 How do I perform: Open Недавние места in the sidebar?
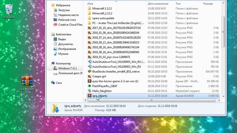[x=68, y=15]
